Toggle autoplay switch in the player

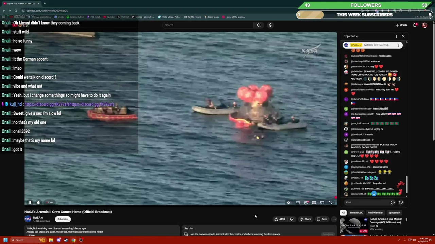[x=289, y=203]
